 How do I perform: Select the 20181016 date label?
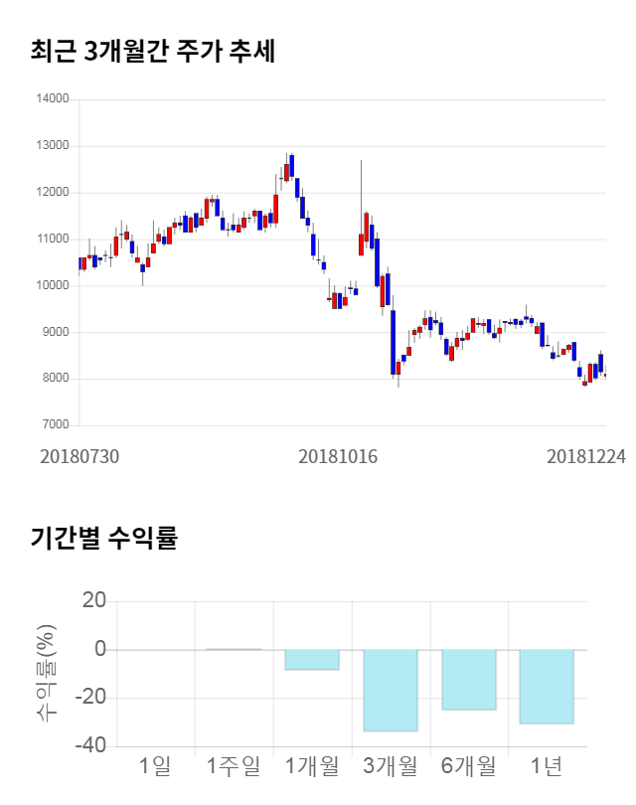click(x=339, y=456)
